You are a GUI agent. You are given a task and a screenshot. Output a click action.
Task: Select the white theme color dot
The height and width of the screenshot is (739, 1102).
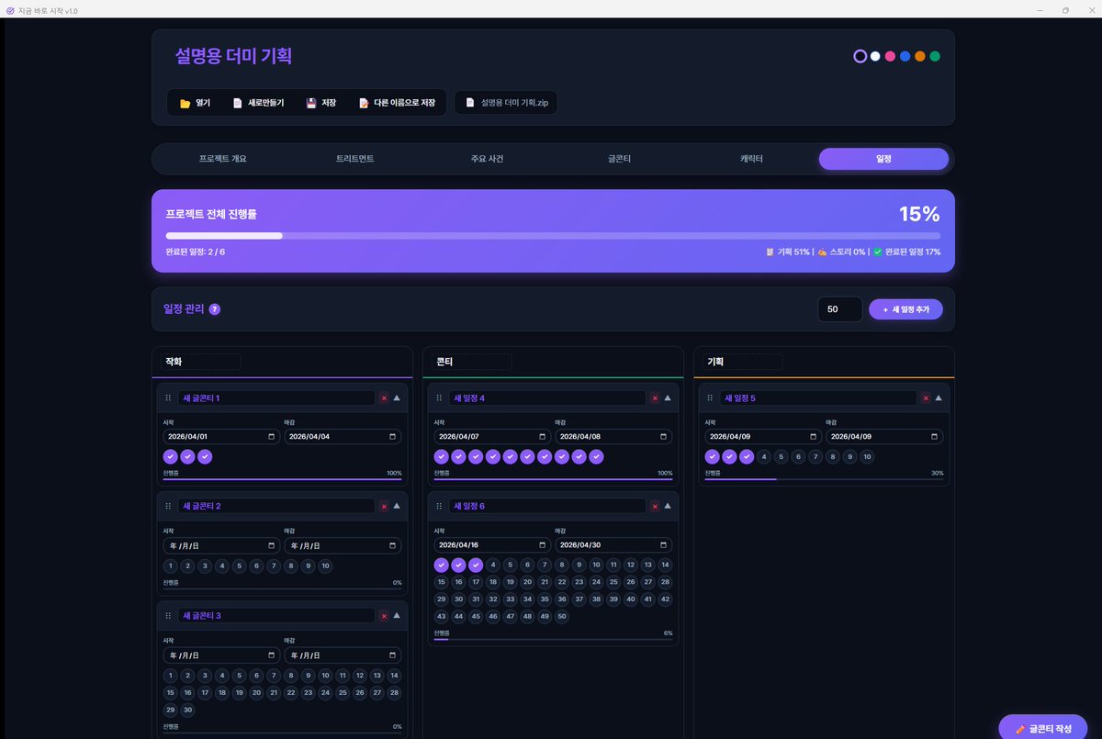pyautogui.click(x=875, y=56)
